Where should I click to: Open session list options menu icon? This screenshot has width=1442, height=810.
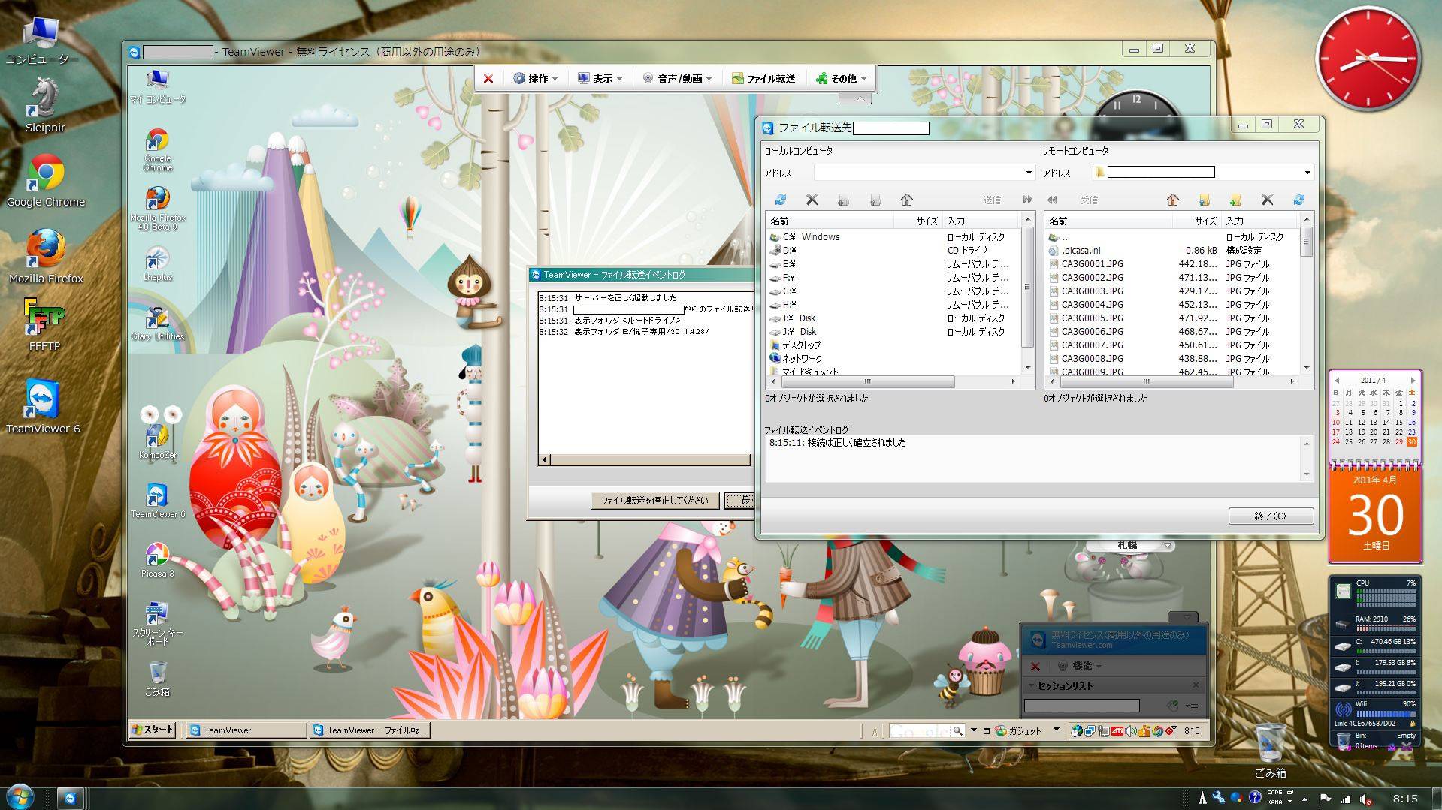1192,706
